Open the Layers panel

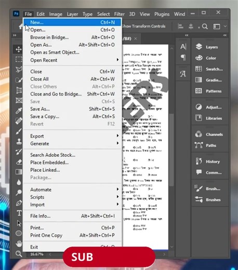[x=210, y=47]
